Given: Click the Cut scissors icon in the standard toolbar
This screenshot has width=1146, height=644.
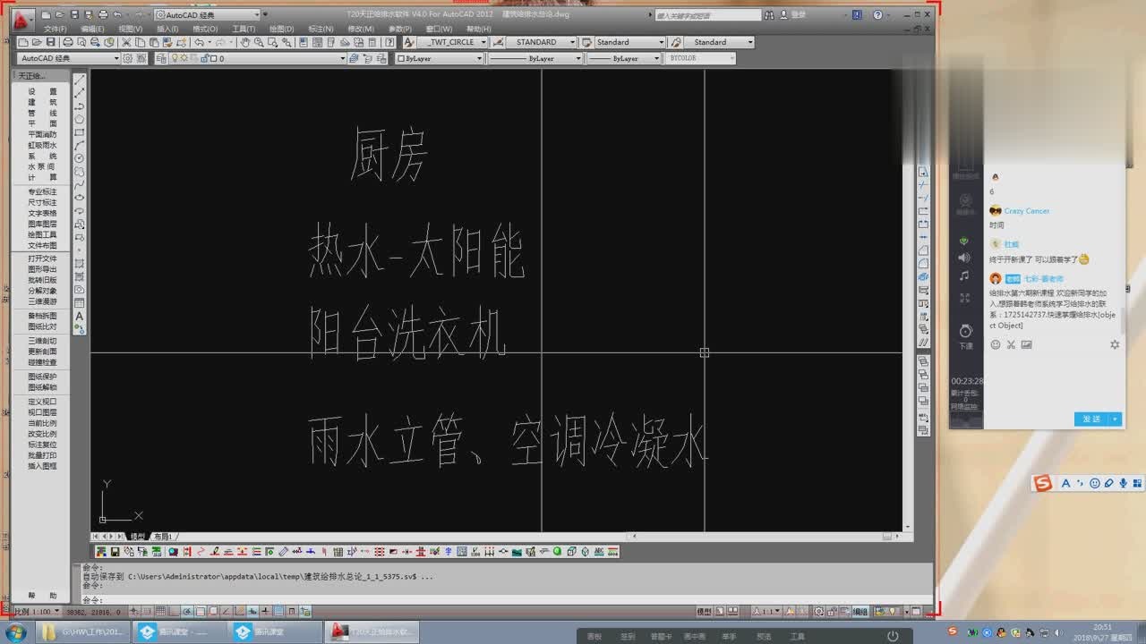Looking at the screenshot, I should (126, 42).
